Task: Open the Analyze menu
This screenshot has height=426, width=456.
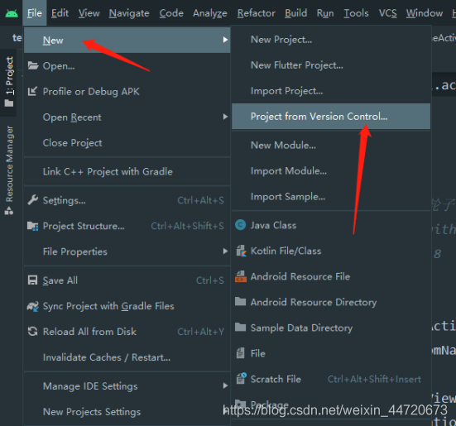Action: pyautogui.click(x=210, y=13)
